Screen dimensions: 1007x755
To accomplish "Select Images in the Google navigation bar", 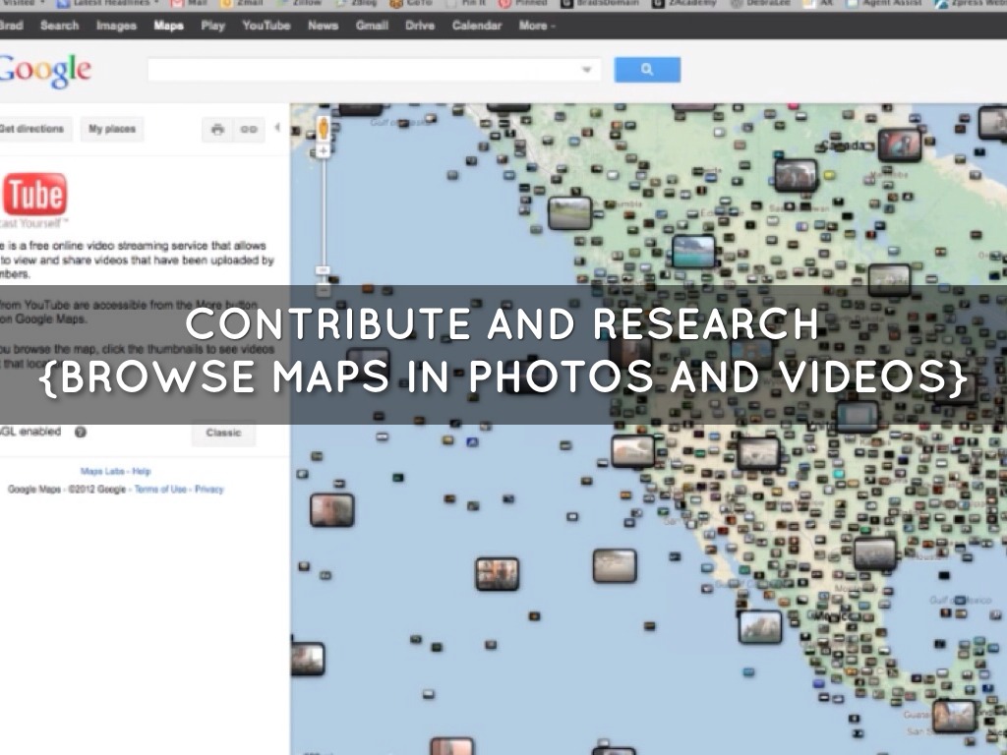I will tap(116, 26).
